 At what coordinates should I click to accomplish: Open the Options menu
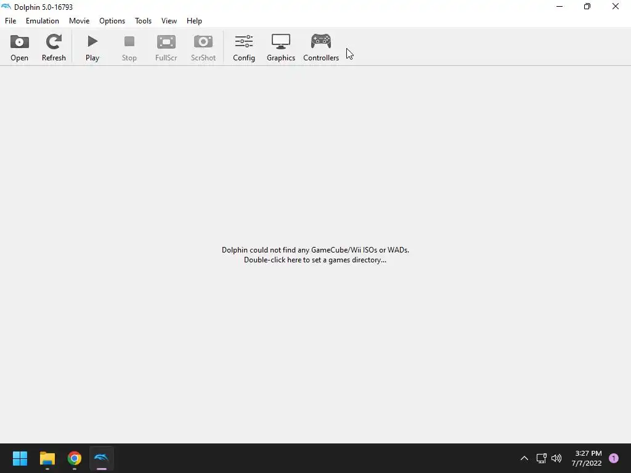[x=112, y=21]
